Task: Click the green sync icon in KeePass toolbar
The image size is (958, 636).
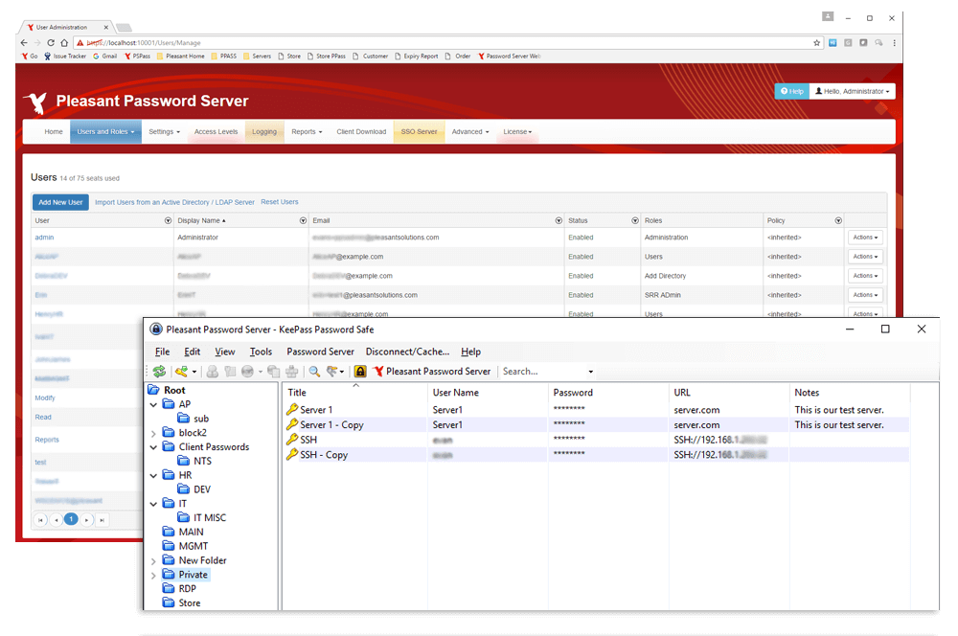Action: (159, 372)
